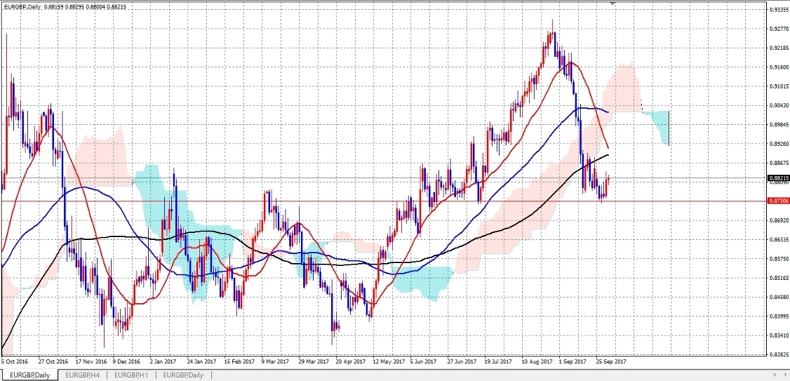Switch to the EURGBP,H1 chart tab

[x=131, y=376]
